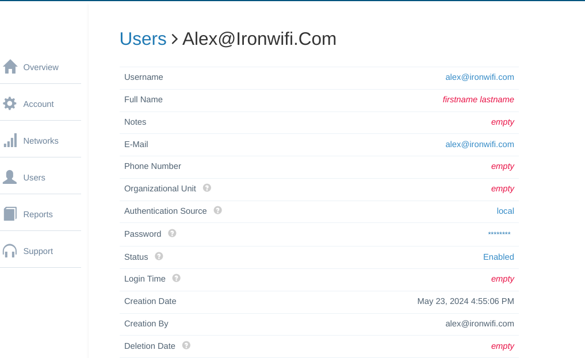
Task: Click the Users breadcrumb link
Action: (x=143, y=39)
